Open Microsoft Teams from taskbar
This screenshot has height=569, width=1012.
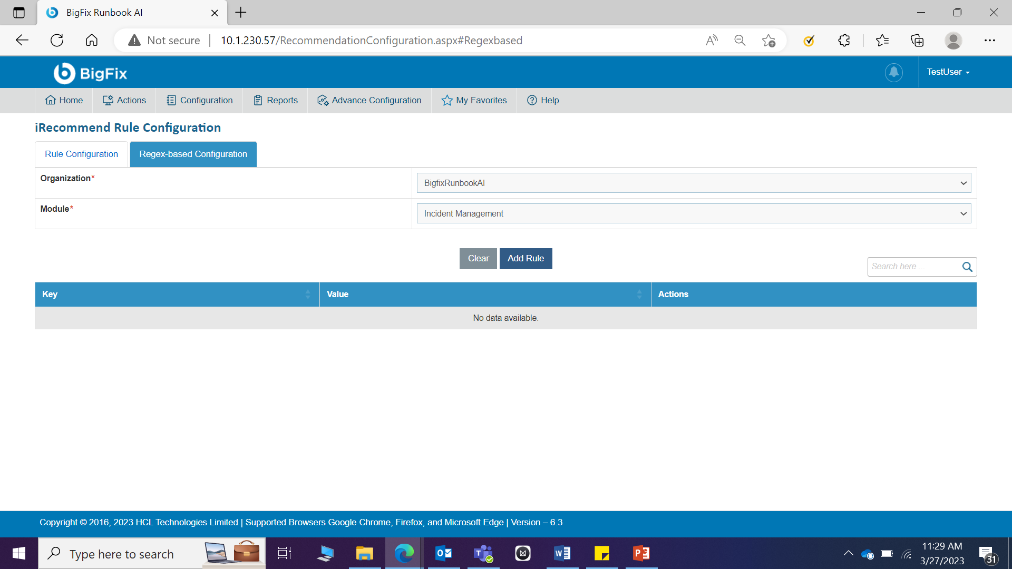483,554
